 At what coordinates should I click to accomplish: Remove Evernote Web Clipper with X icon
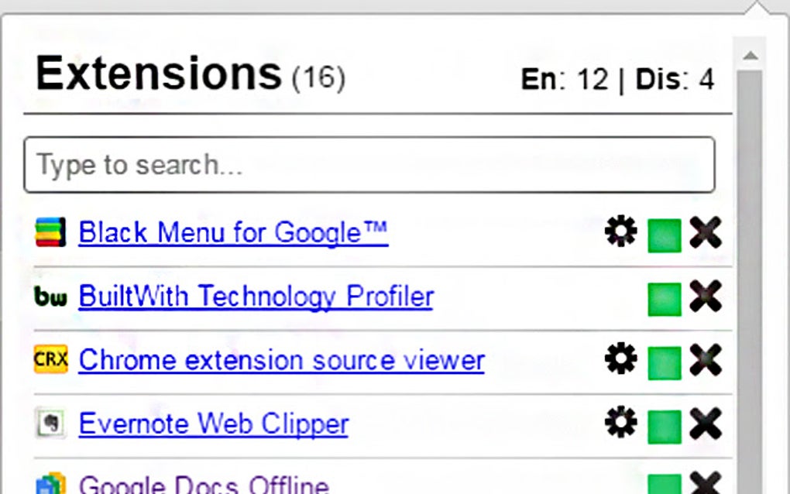click(705, 424)
